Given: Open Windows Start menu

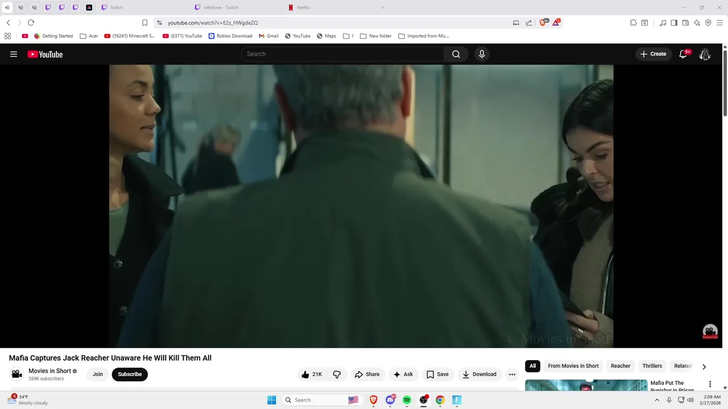Looking at the screenshot, I should click(x=272, y=400).
